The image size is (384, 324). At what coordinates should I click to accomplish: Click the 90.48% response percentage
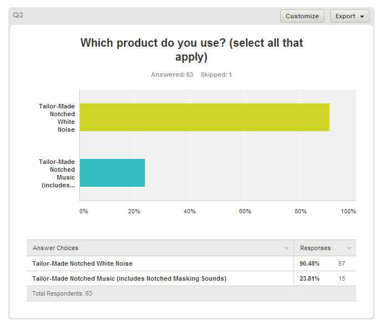coord(310,263)
